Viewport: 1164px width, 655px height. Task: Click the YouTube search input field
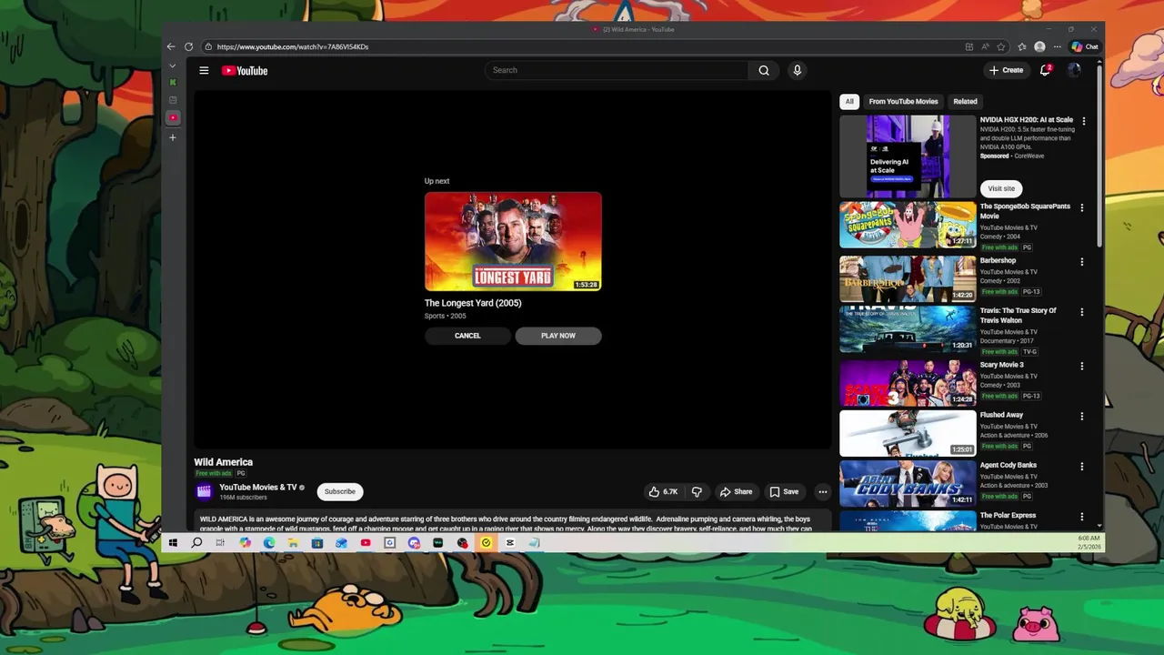tap(617, 70)
